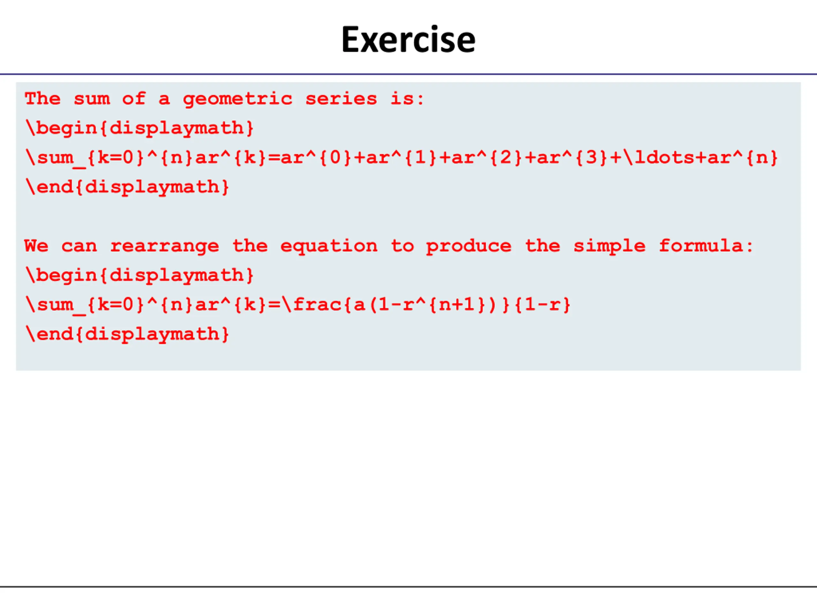Click the second \begin{displaymath} line

(x=139, y=275)
